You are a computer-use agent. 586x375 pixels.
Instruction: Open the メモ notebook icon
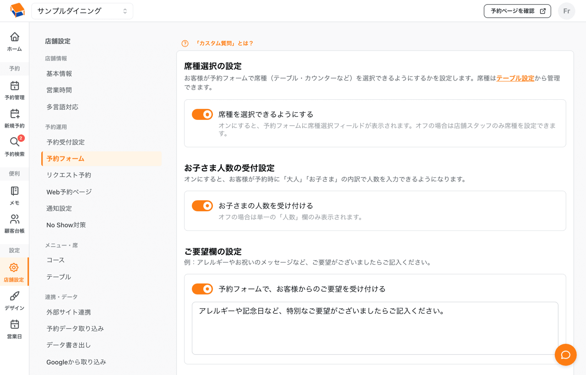[15, 191]
